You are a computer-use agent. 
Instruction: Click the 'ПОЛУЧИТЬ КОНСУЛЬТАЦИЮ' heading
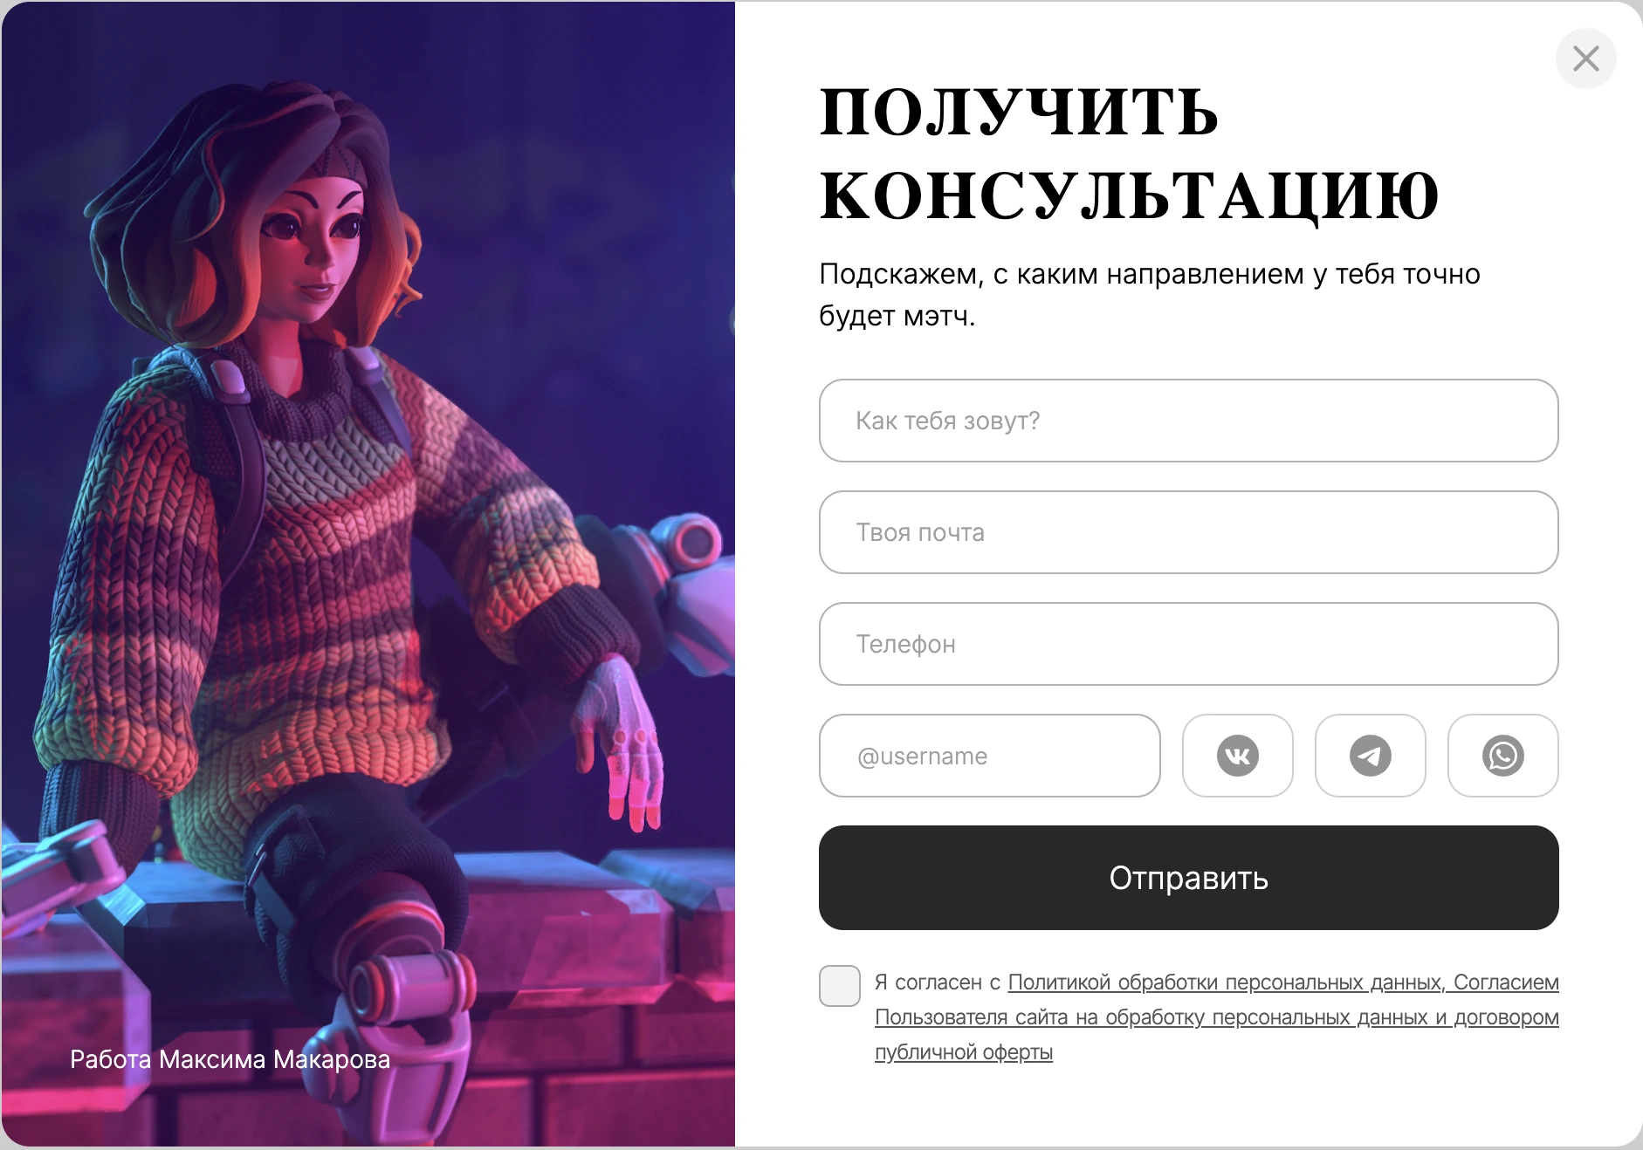[1129, 154]
